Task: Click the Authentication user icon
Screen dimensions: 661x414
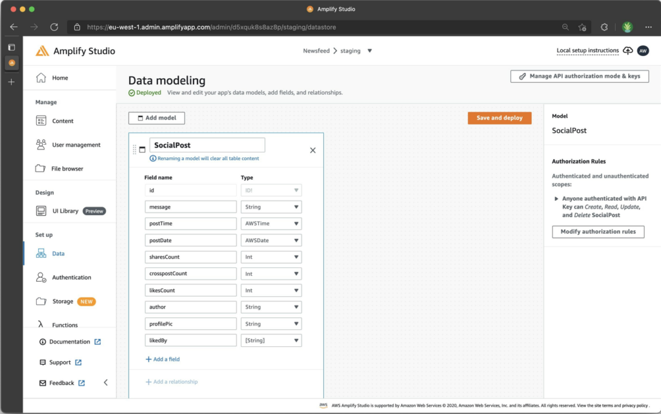Action: click(x=41, y=277)
